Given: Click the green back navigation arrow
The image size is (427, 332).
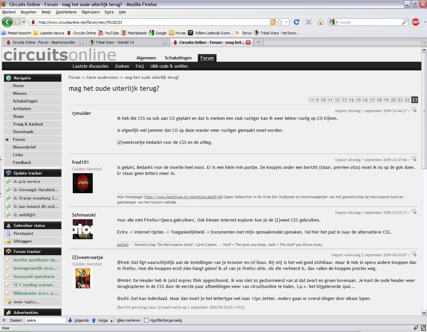Looking at the screenshot, I should (x=7, y=22).
